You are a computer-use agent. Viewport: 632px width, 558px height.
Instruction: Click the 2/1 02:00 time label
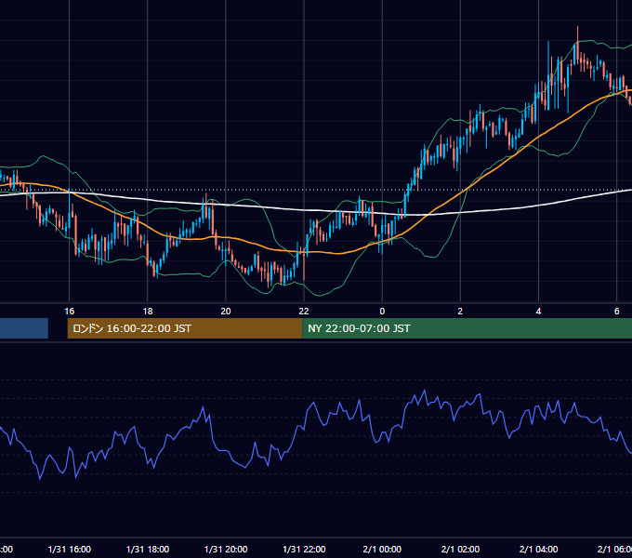(460, 549)
